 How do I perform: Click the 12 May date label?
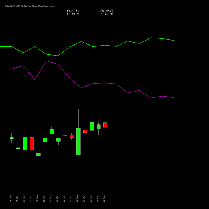pos(51,199)
